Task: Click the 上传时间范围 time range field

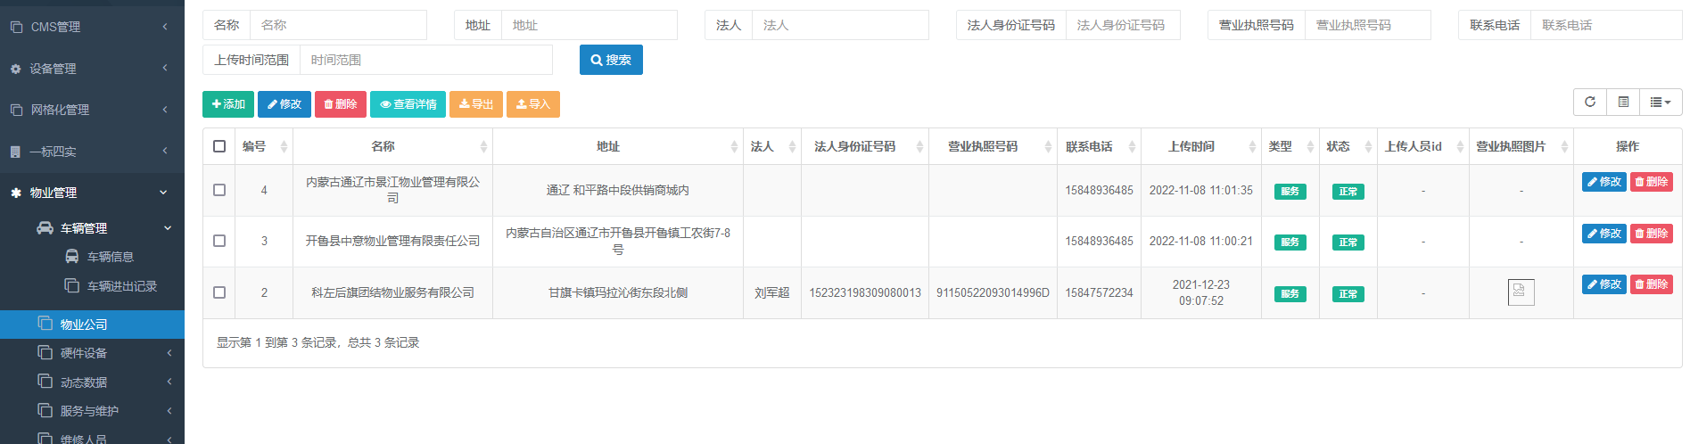Action: (x=425, y=60)
